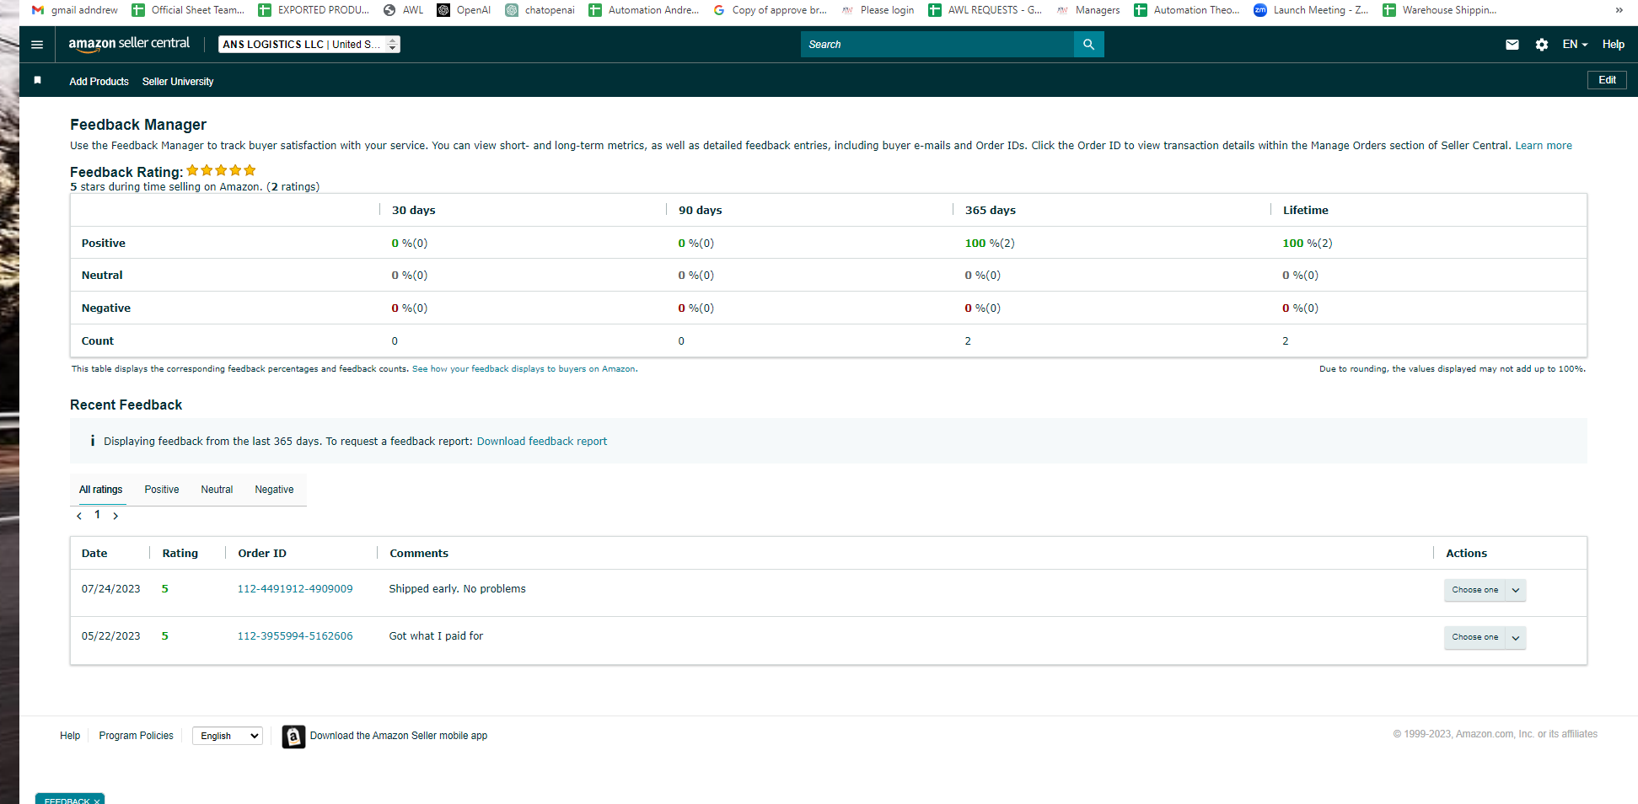Image resolution: width=1638 pixels, height=804 pixels.
Task: Open the Seller University menu item
Action: pyautogui.click(x=178, y=82)
